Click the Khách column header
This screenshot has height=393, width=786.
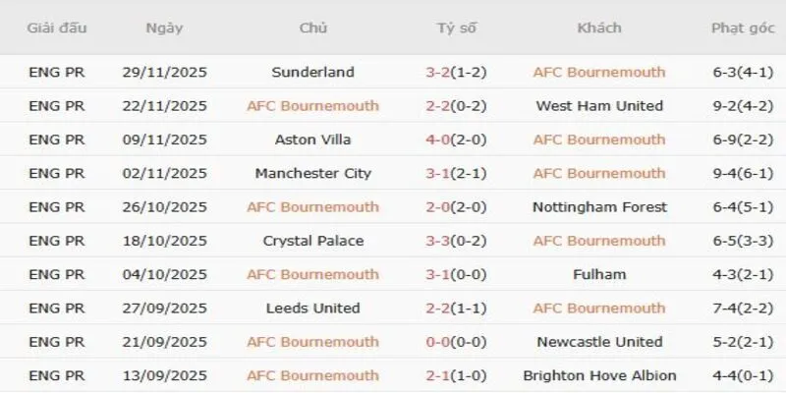tap(599, 28)
